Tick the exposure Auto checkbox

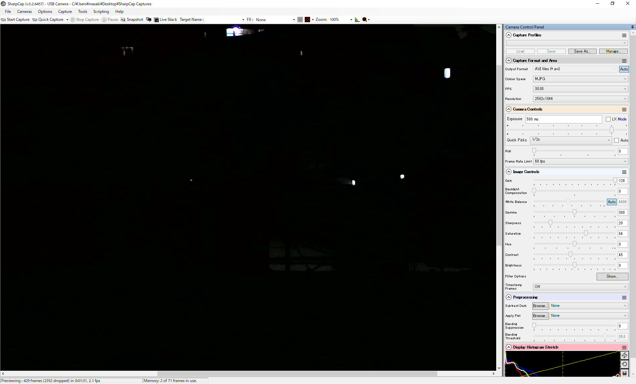(x=616, y=140)
